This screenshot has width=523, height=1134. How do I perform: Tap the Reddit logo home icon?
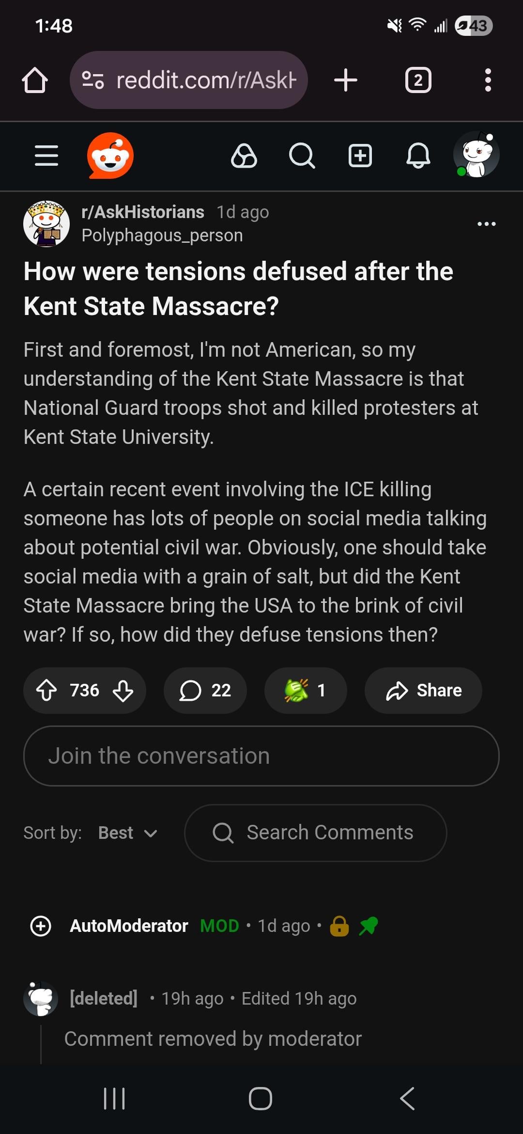(x=110, y=156)
